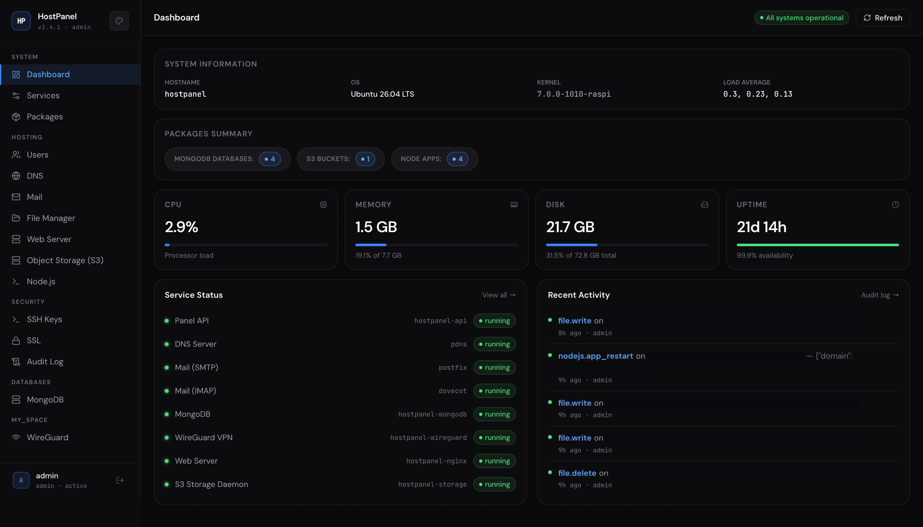Click the HP HostPanel logo

(21, 20)
